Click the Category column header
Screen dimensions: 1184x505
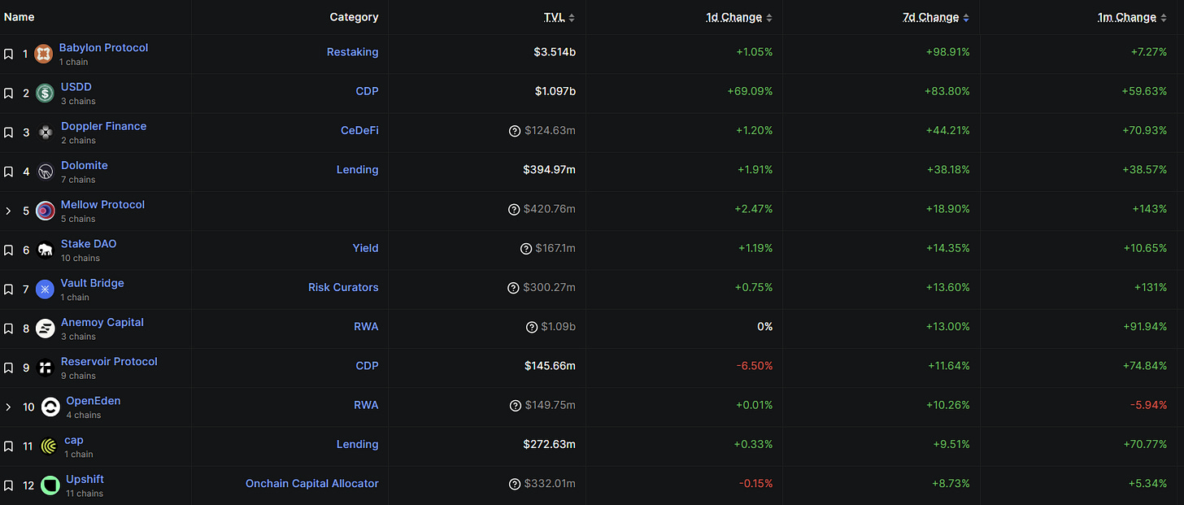tap(354, 17)
